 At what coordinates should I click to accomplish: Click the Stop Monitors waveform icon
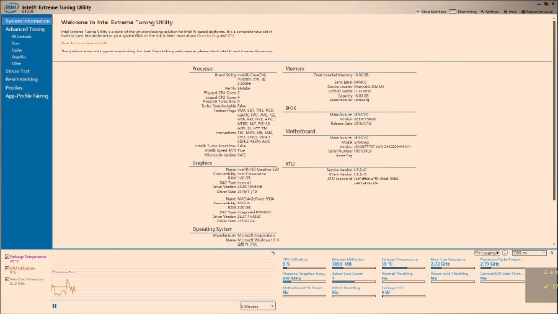[x=418, y=11]
